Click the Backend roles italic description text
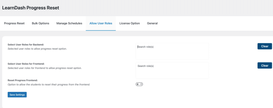 click(x=37, y=49)
